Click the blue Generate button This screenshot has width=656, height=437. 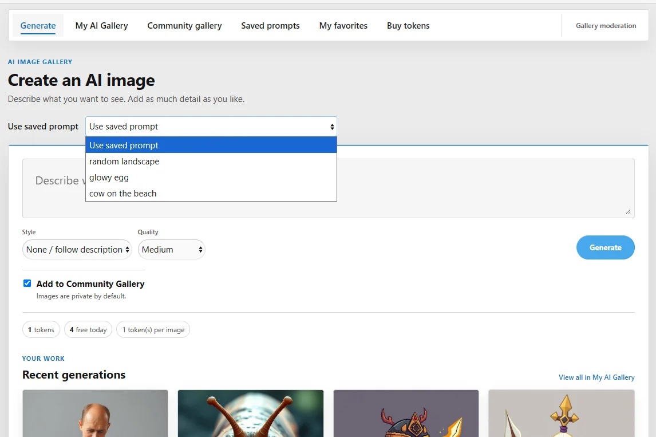point(606,247)
